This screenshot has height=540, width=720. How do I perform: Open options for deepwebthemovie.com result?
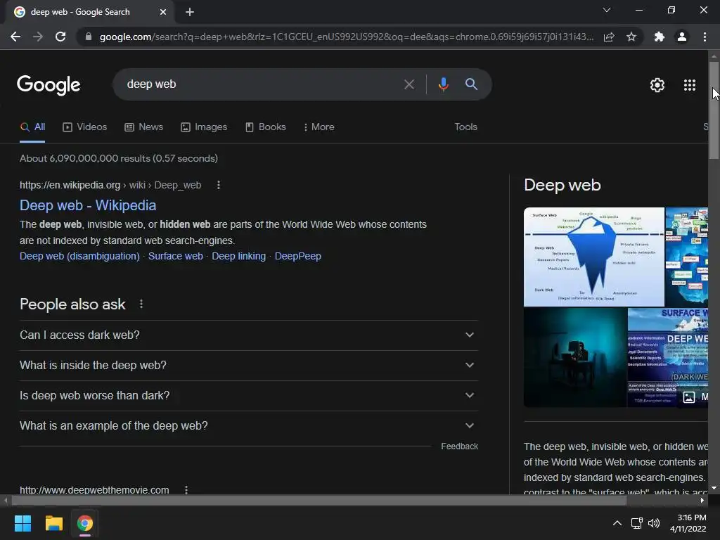tap(186, 490)
